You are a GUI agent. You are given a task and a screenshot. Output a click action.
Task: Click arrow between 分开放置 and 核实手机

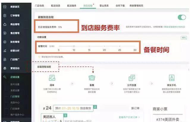(152, 83)
